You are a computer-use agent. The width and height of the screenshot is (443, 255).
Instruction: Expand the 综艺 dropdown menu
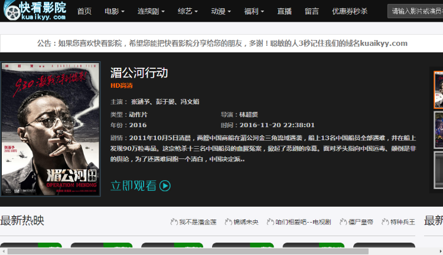(188, 11)
